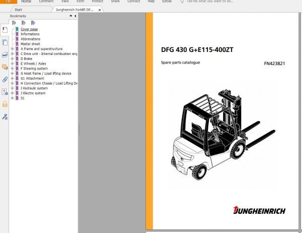The height and width of the screenshot is (233, 302).
Task: Open the Attachments paperclip icon
Action: click(x=5, y=79)
